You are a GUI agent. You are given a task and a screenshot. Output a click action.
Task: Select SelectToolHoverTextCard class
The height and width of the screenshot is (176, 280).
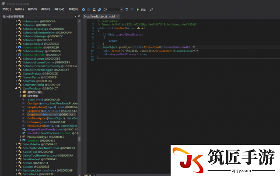[48, 155]
